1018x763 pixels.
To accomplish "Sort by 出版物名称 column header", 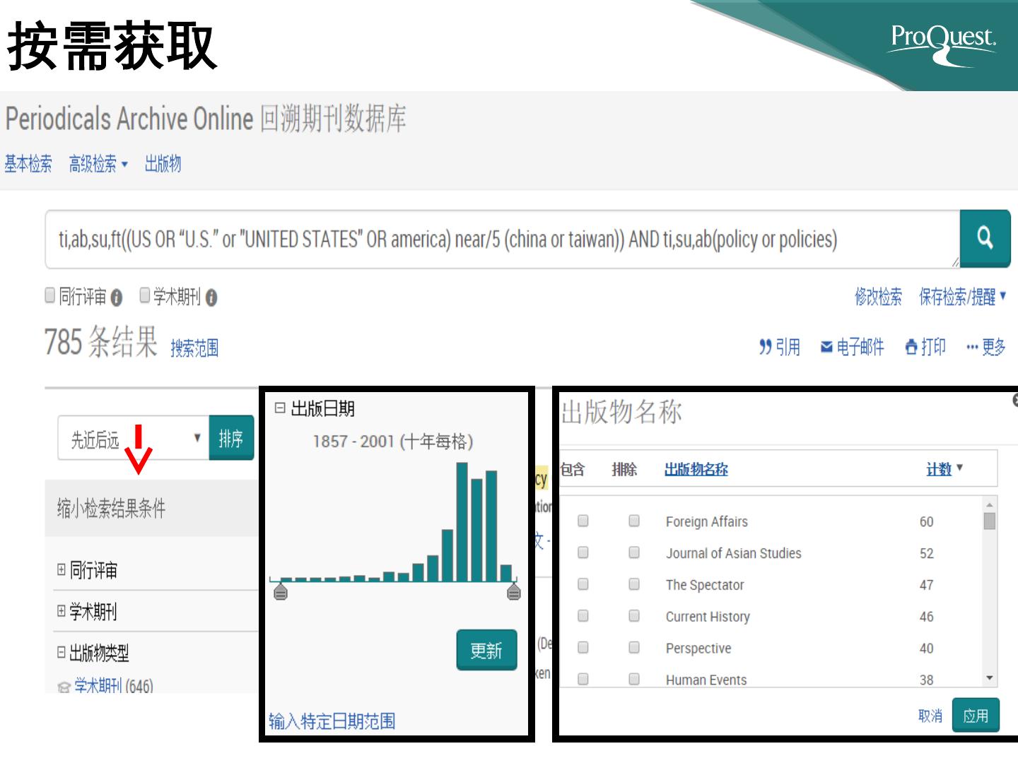I will [x=696, y=469].
